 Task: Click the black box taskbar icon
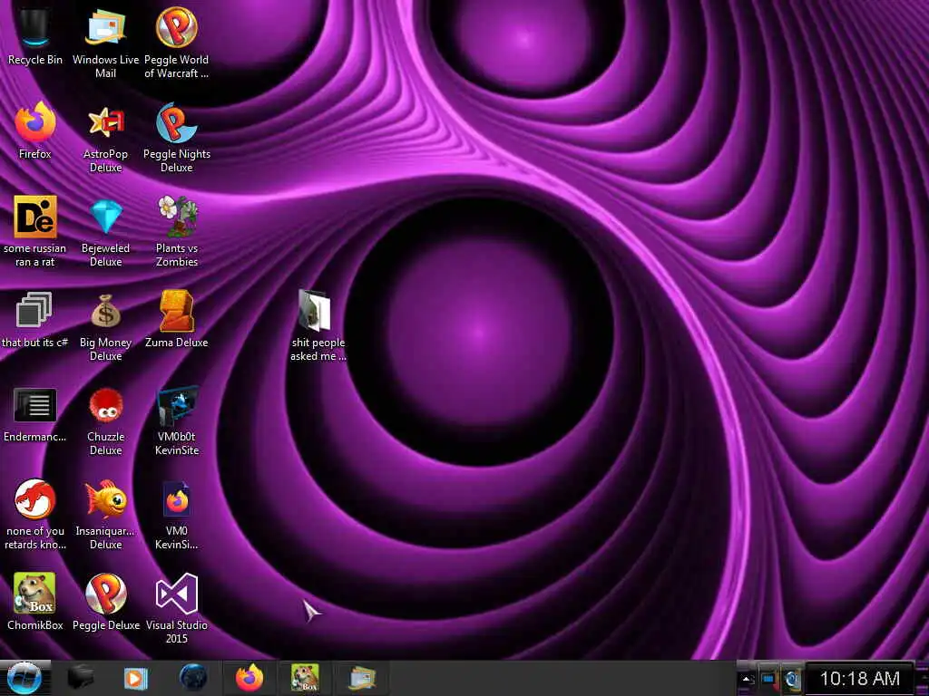[81, 678]
